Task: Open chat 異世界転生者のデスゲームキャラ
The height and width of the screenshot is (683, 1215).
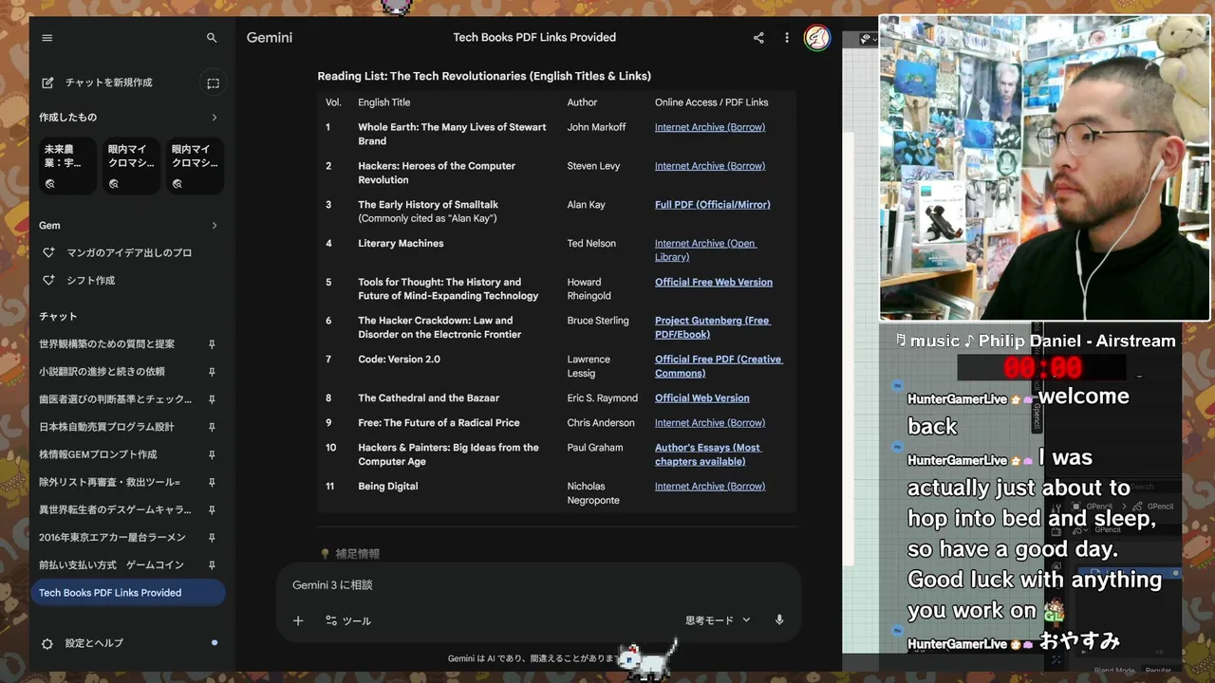Action: coord(115,509)
